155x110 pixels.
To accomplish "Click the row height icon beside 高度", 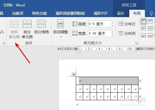I will pyautogui.click(x=75, y=24).
